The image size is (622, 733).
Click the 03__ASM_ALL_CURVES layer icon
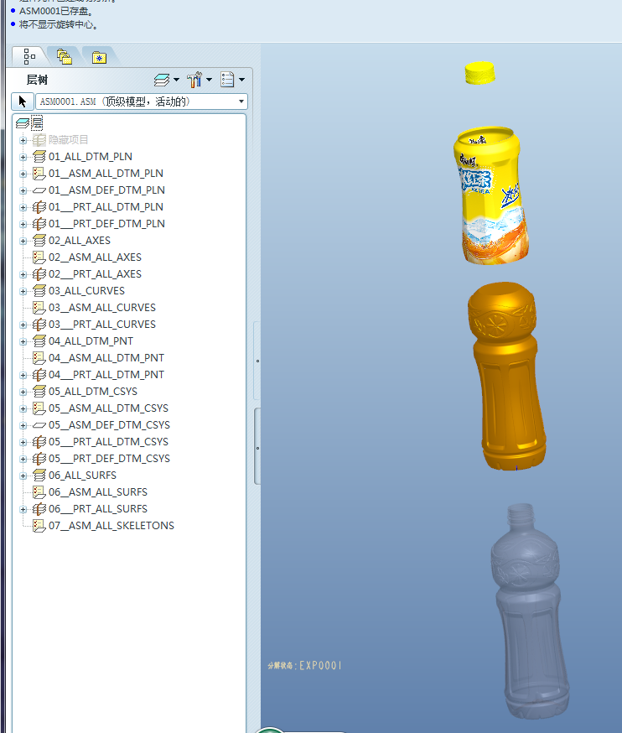tap(39, 308)
